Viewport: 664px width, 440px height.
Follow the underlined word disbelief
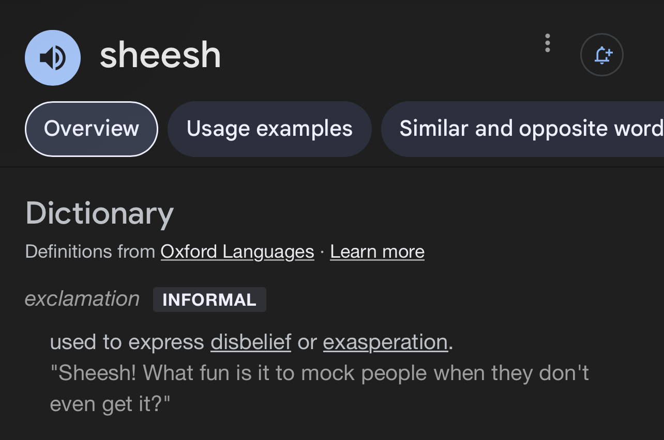click(x=251, y=342)
